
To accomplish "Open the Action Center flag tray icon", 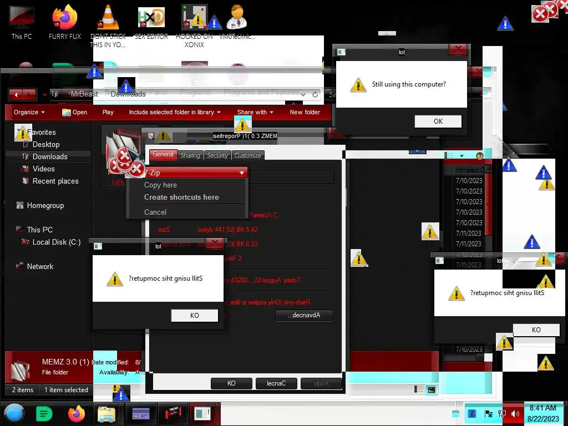I will point(488,413).
